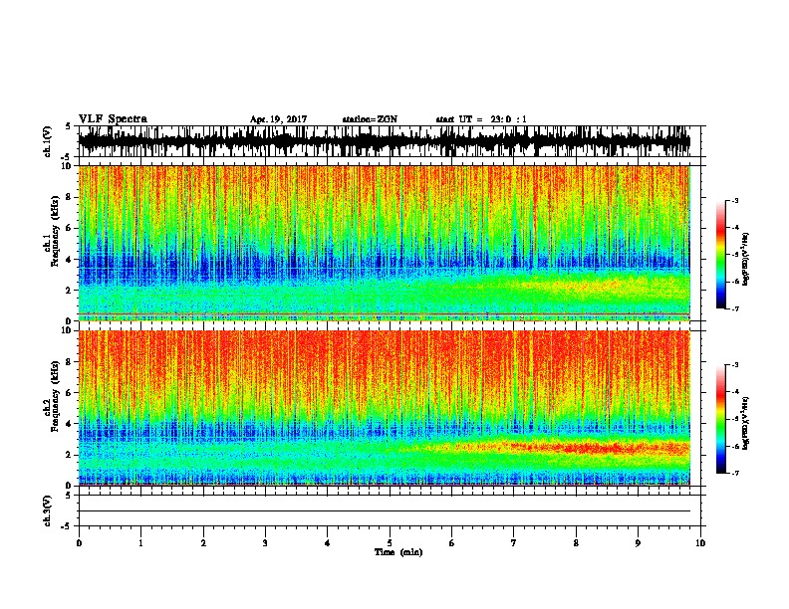Click the ch.1 frequency tick "10"
The width and height of the screenshot is (789, 609).
click(68, 166)
